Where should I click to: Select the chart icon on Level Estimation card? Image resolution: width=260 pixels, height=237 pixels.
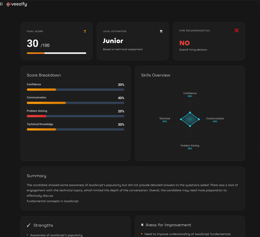[x=161, y=31]
